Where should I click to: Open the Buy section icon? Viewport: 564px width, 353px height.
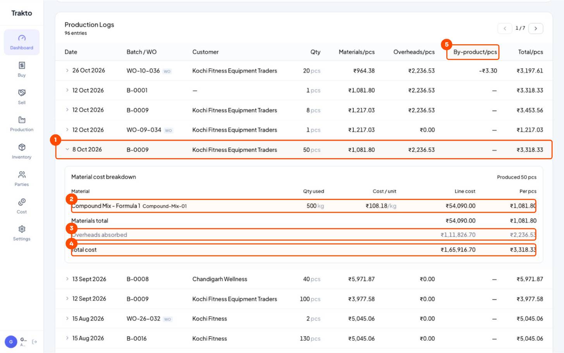pos(22,65)
